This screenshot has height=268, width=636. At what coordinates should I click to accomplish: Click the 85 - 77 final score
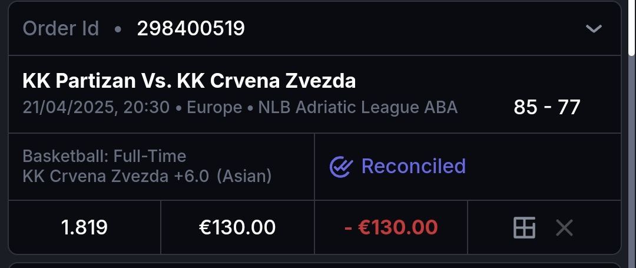(x=546, y=107)
